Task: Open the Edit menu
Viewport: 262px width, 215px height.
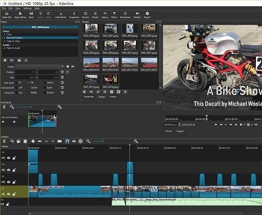Action: (10, 8)
